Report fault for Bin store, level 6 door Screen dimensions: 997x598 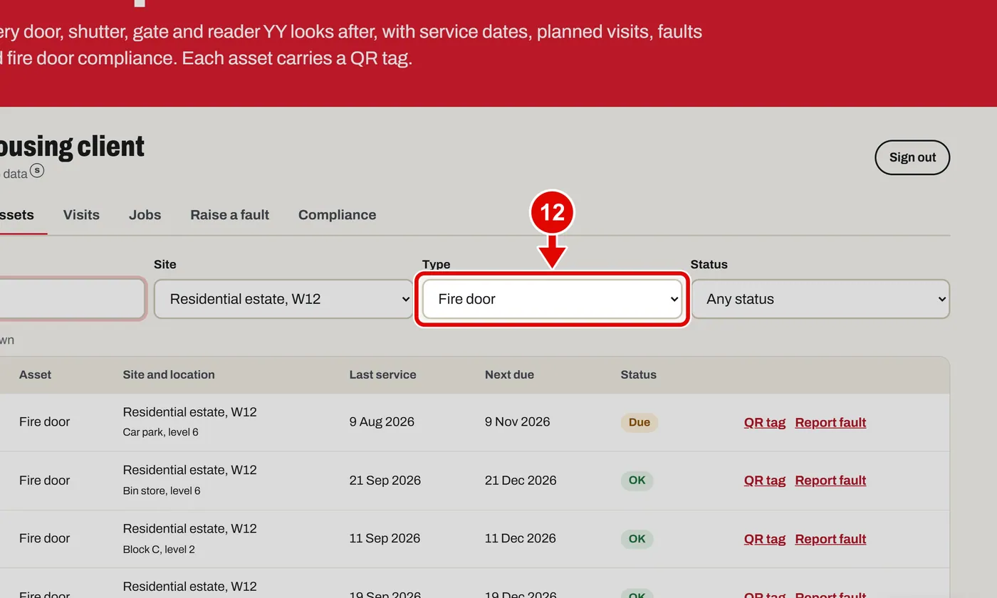click(x=830, y=481)
